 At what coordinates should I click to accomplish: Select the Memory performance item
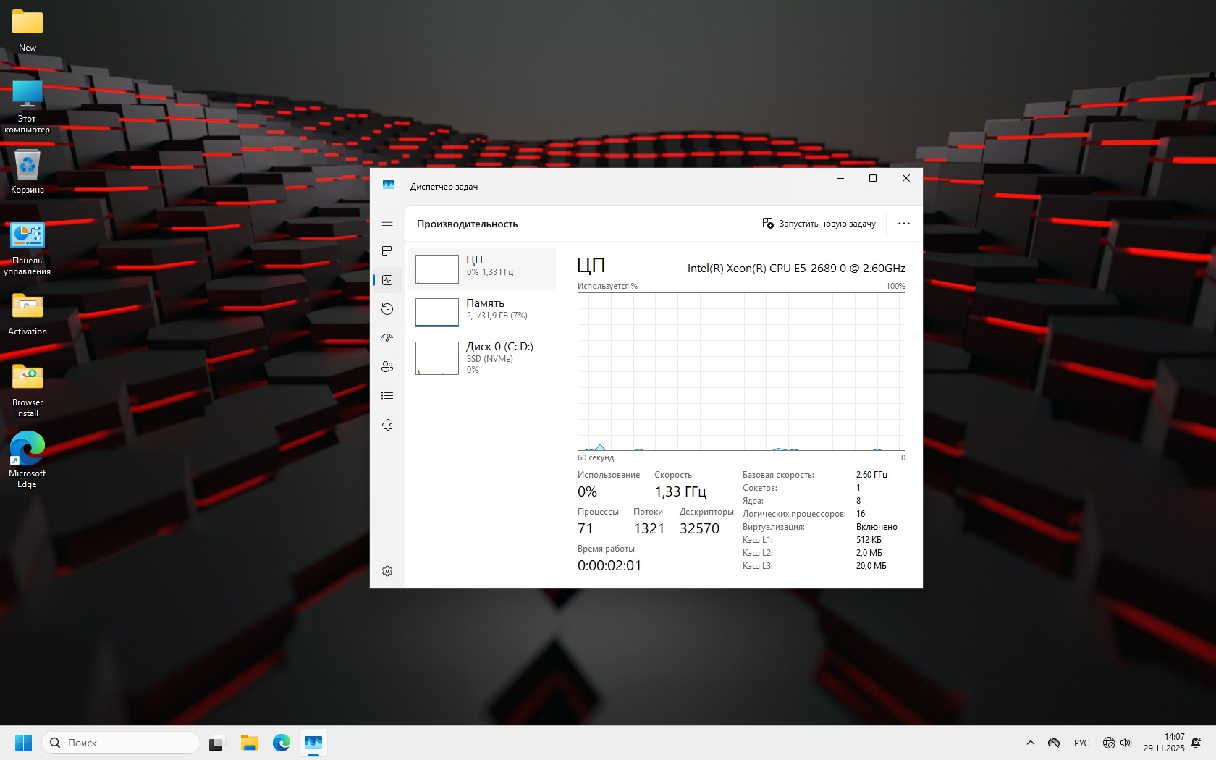click(482, 312)
